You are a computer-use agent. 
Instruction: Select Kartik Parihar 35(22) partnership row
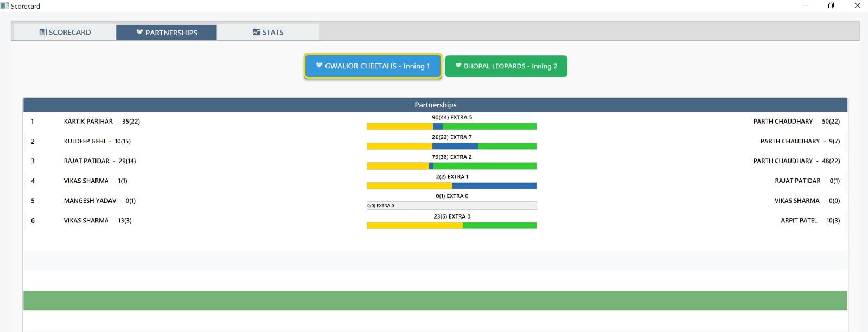(x=435, y=122)
